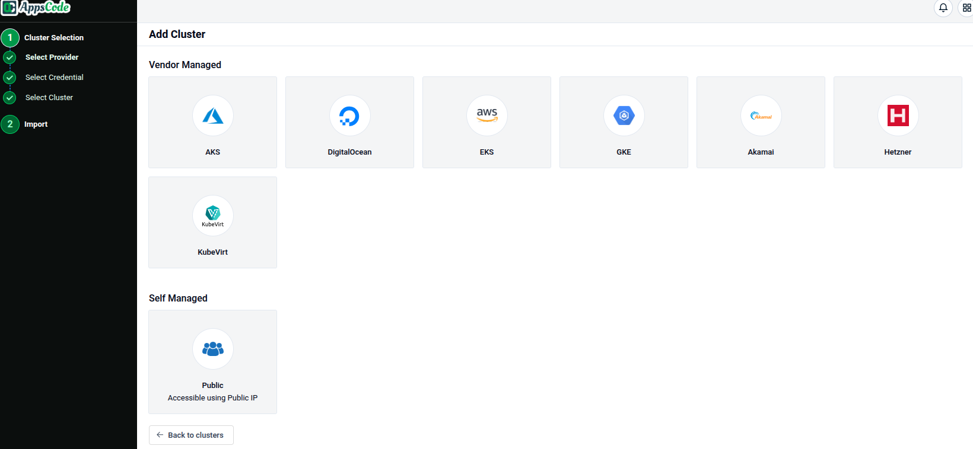Image resolution: width=973 pixels, height=449 pixels.
Task: Choose the KubeVirt logo icon
Action: (213, 216)
